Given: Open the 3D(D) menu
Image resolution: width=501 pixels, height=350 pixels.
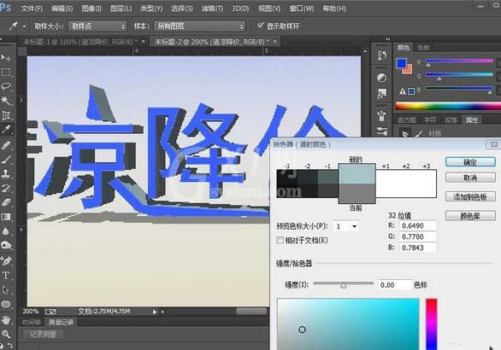Looking at the screenshot, I should (x=240, y=9).
